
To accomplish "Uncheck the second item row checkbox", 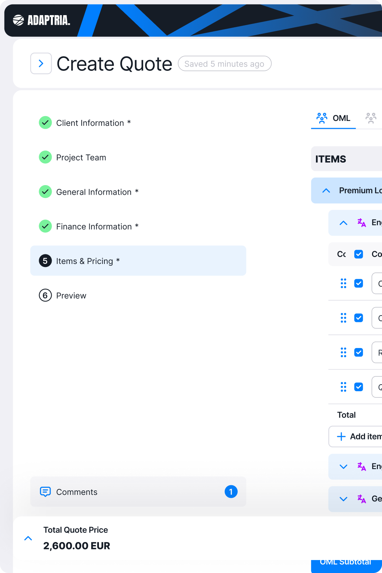I will tap(358, 318).
